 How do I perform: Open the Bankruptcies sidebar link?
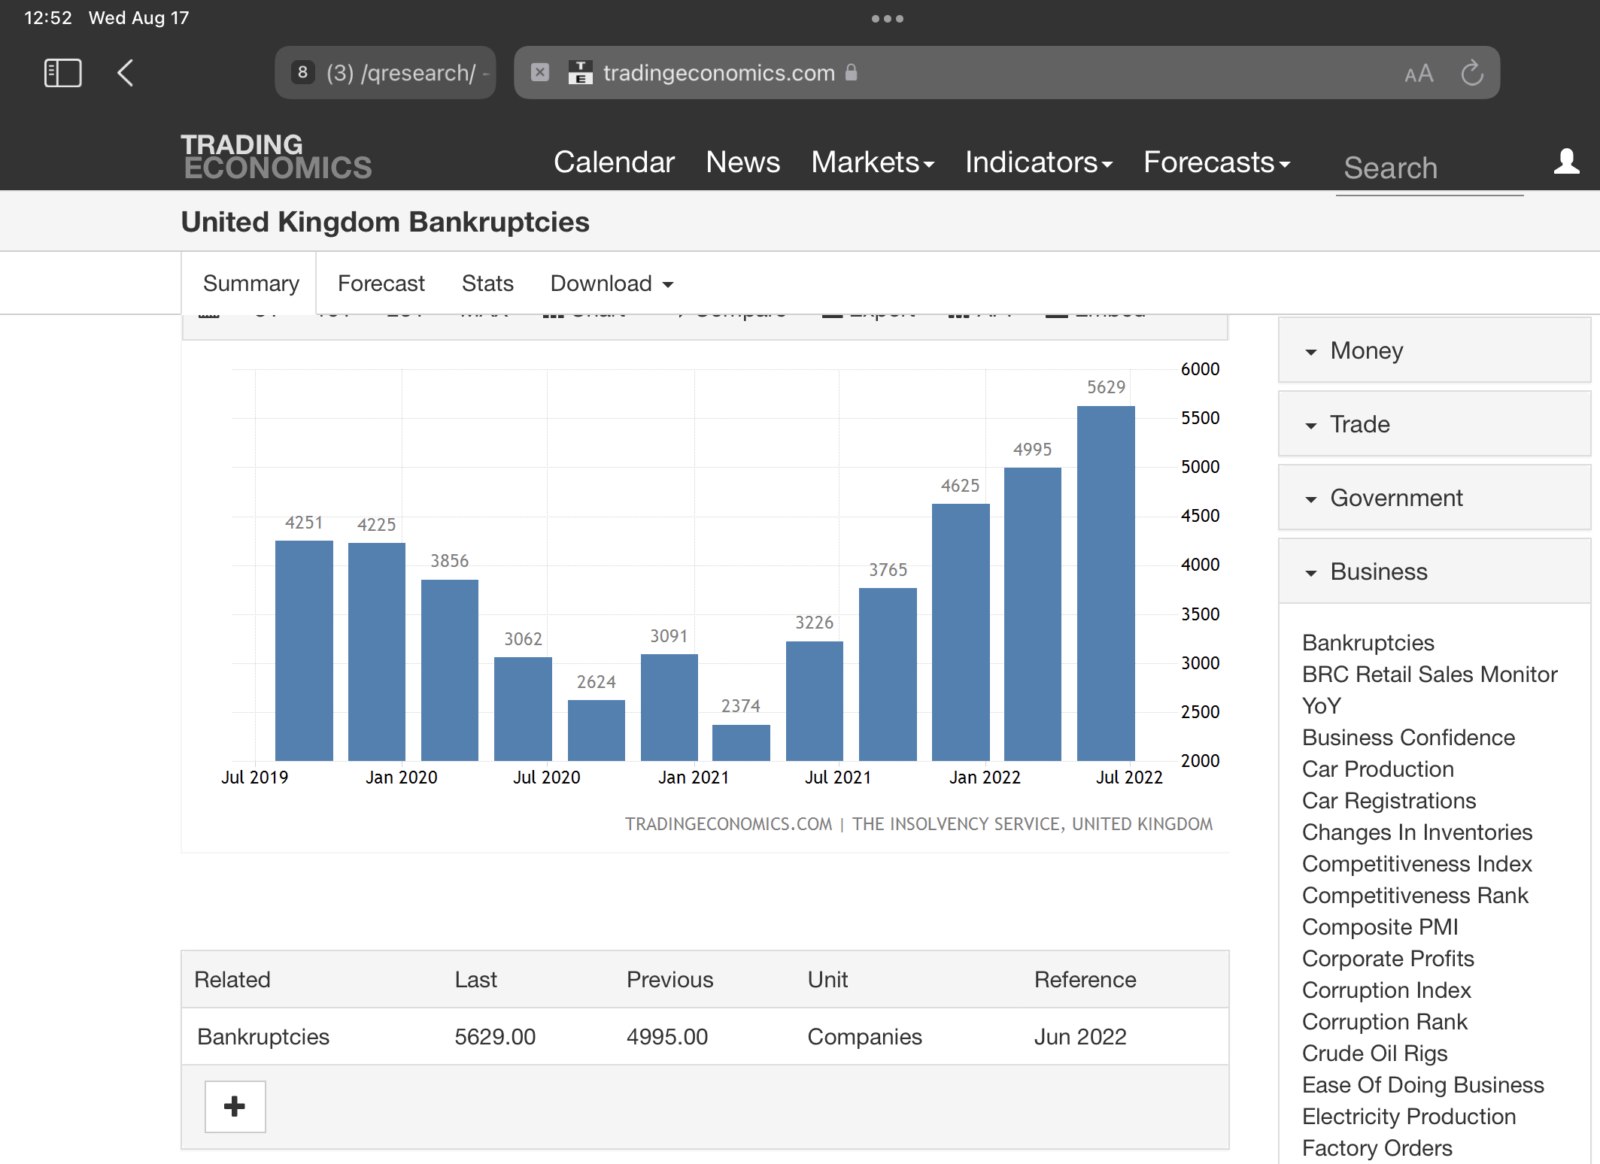[x=1368, y=643]
